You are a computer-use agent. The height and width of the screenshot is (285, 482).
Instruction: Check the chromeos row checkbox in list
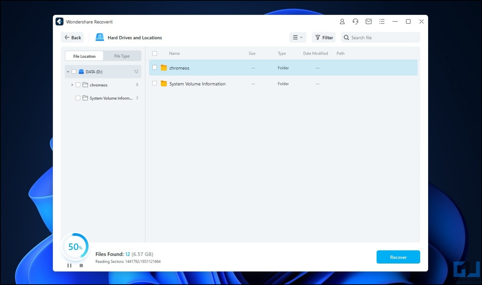(x=155, y=68)
